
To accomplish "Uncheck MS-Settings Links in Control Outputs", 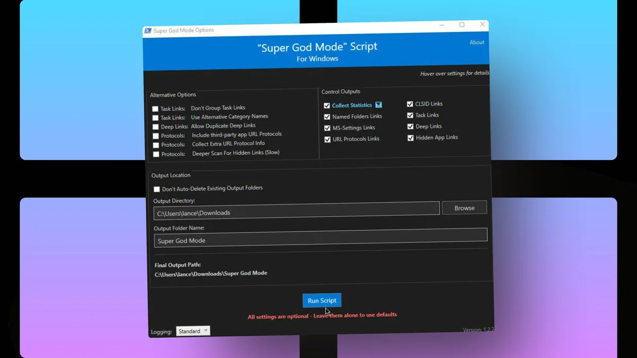I will coord(328,127).
